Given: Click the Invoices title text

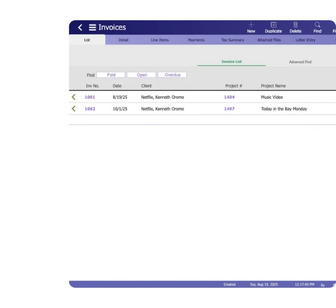Looking at the screenshot, I should 112,27.
